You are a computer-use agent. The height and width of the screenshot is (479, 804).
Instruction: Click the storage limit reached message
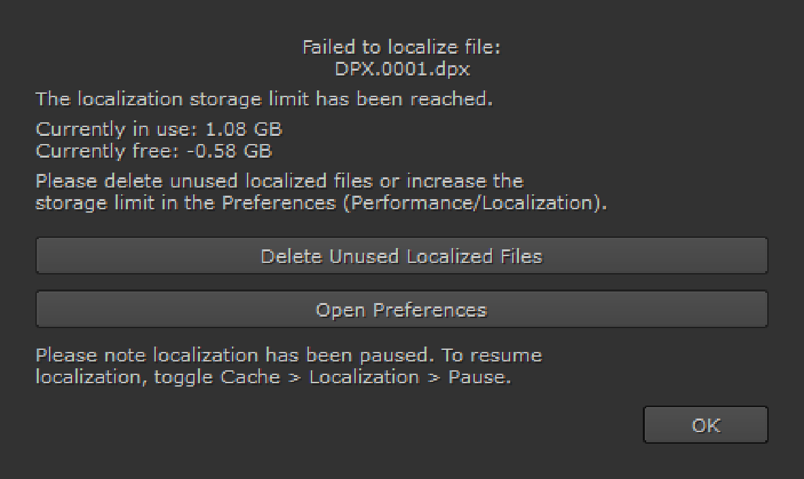(264, 99)
